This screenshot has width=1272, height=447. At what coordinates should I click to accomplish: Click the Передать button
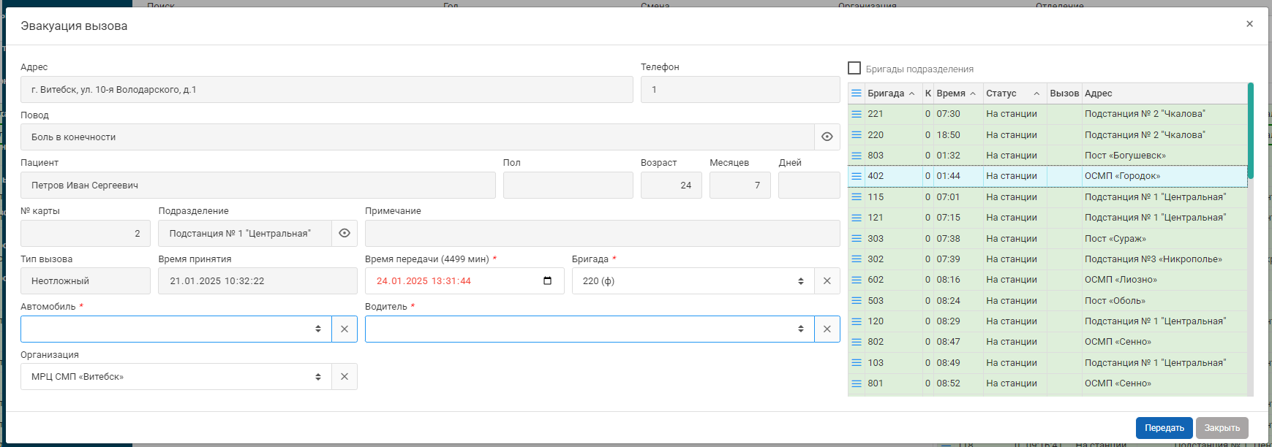[1164, 428]
